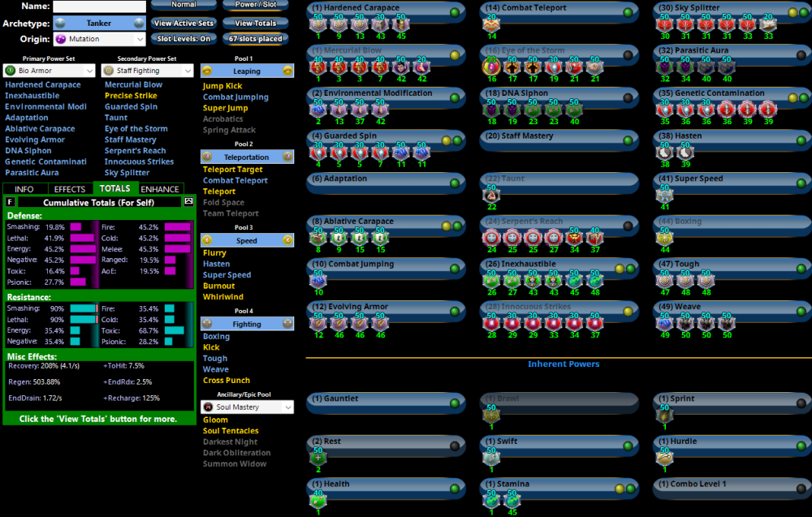Toggle the green indicator on Hasten power
812x517 pixels.
pos(799,140)
